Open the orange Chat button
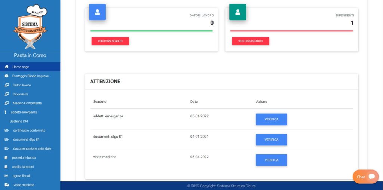The height and width of the screenshot is (190, 383). (x=366, y=177)
